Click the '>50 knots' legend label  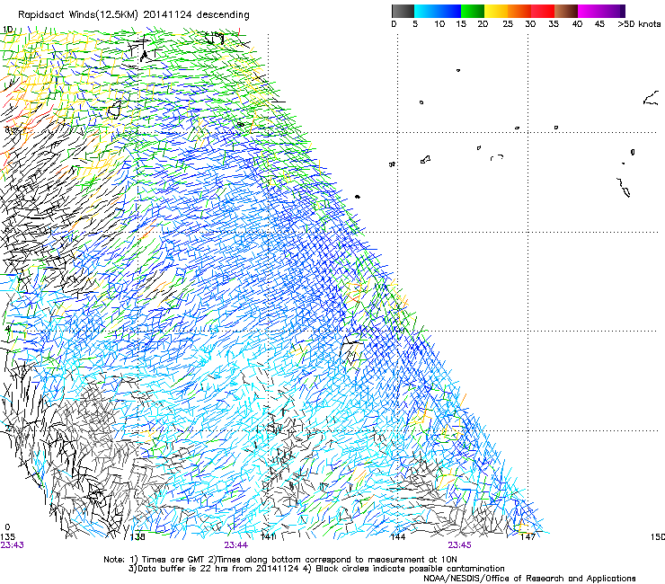pos(639,24)
